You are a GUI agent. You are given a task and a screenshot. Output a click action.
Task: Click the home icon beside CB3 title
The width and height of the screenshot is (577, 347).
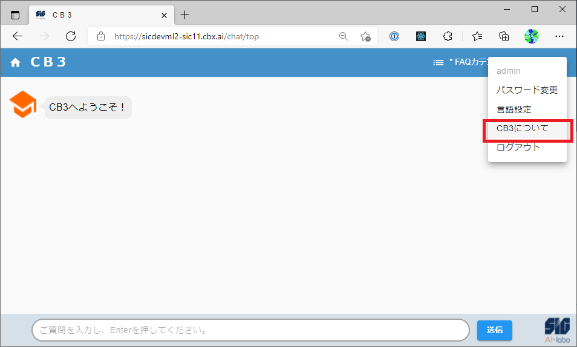point(16,62)
